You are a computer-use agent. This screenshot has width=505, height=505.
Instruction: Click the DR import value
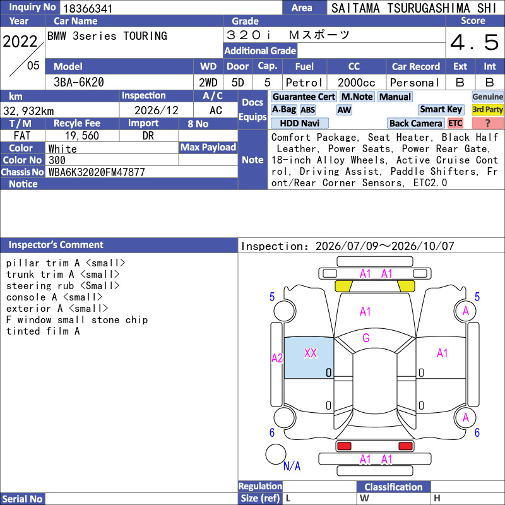click(148, 136)
